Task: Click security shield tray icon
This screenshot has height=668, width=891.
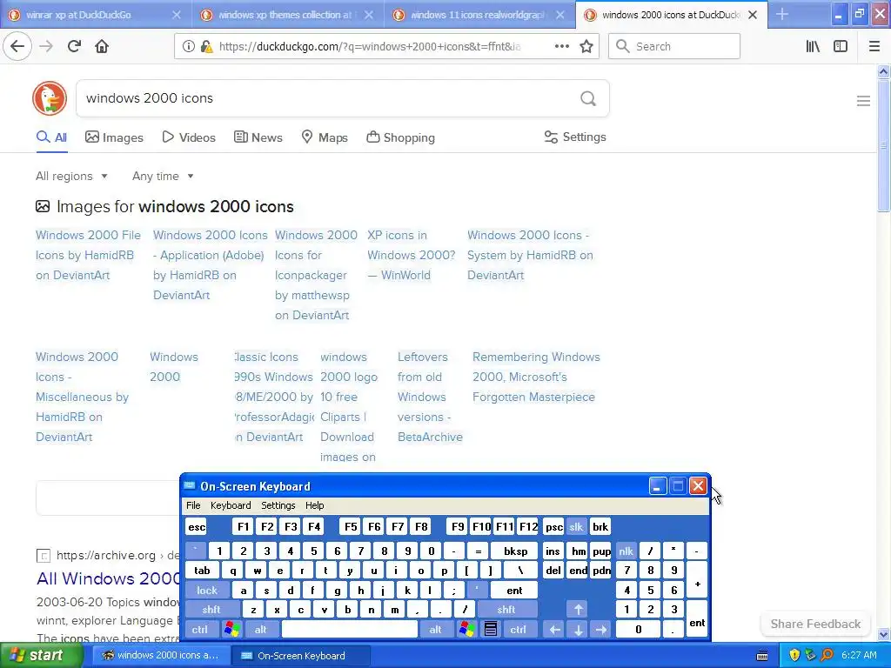Action: [x=794, y=656]
